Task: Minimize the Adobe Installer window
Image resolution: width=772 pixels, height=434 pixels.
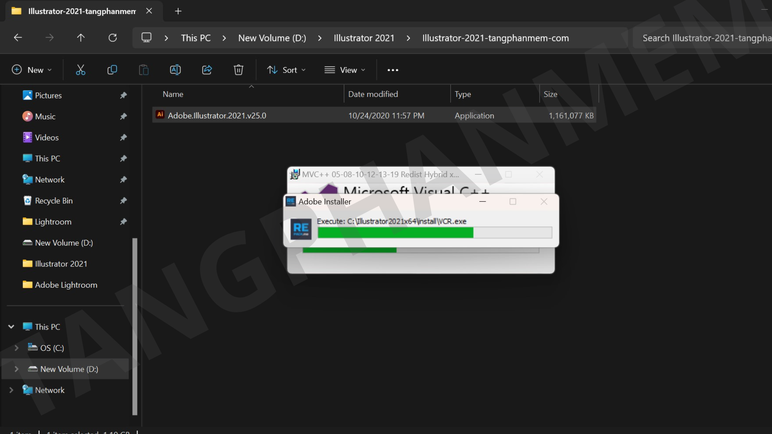Action: click(x=483, y=201)
